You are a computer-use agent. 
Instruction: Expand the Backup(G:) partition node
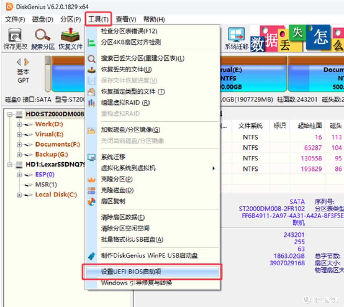(19, 155)
